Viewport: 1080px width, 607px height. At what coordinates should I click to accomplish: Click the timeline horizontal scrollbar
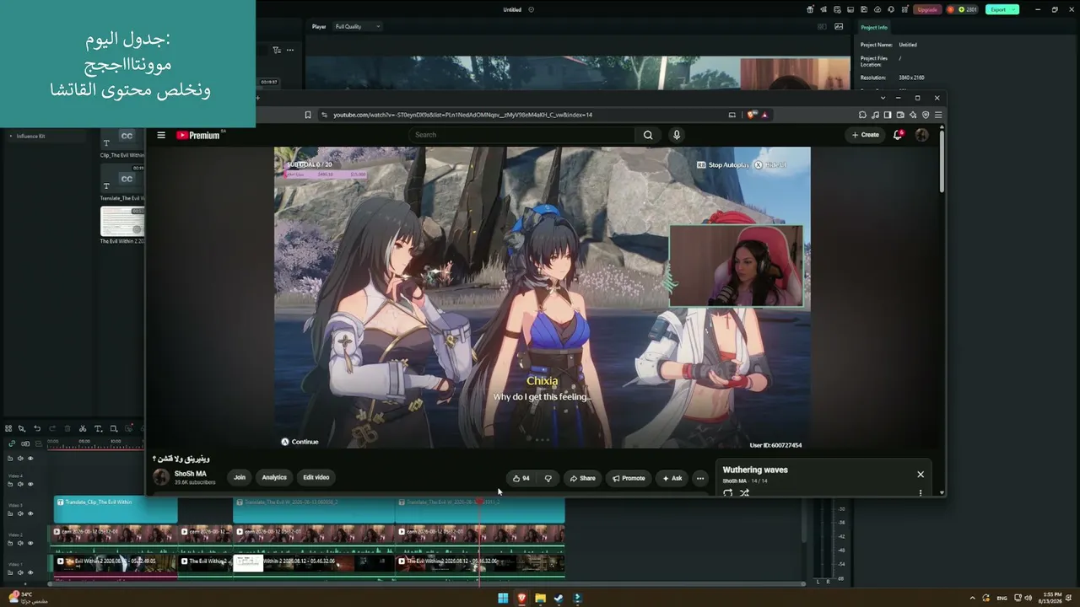coord(426,583)
